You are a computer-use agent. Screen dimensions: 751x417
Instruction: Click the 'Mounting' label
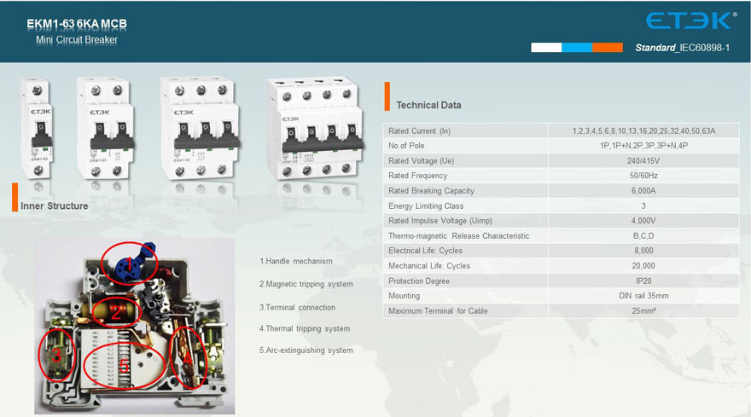point(404,296)
